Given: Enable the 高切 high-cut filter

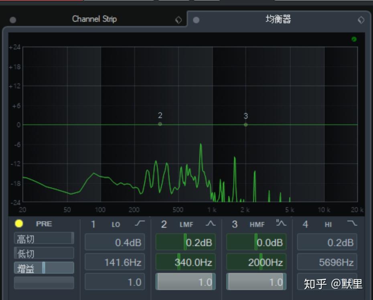Looking at the screenshot, I should click(x=43, y=238).
